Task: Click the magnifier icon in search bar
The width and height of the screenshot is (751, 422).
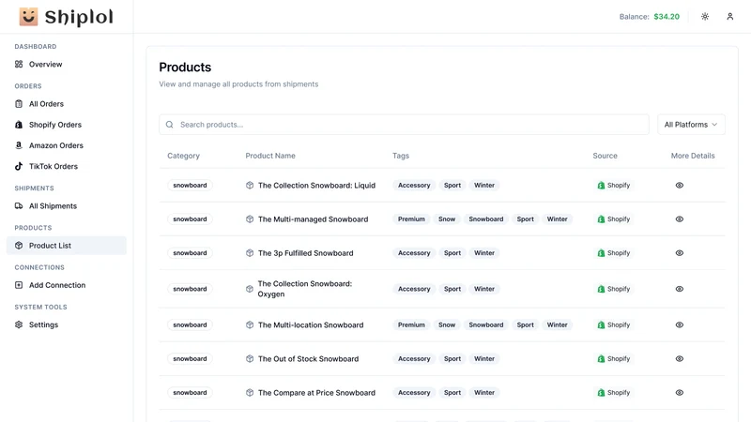Action: pos(170,125)
